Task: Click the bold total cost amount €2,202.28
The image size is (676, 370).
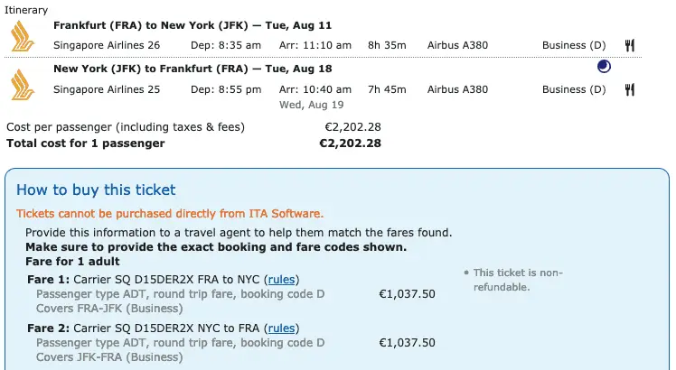Action: [350, 143]
